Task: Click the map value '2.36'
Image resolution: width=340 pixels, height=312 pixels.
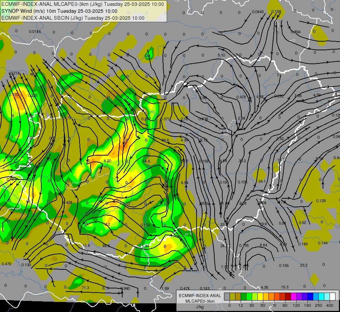Action: pyautogui.click(x=242, y=119)
